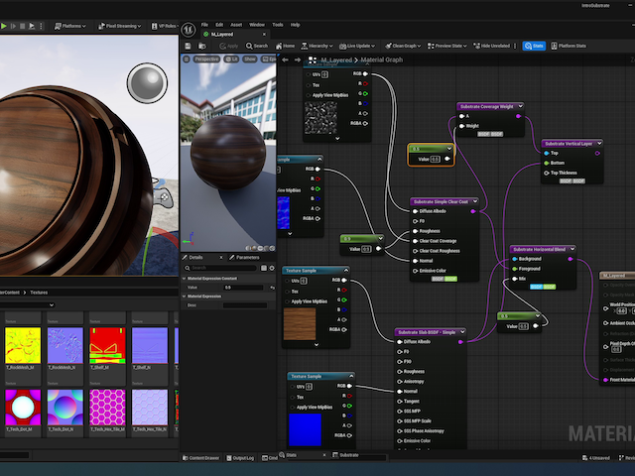Click the Home toolbar button

tap(285, 47)
